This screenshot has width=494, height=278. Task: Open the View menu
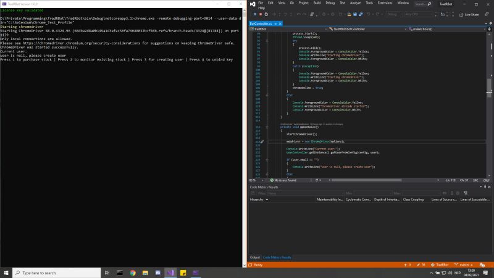(282, 3)
